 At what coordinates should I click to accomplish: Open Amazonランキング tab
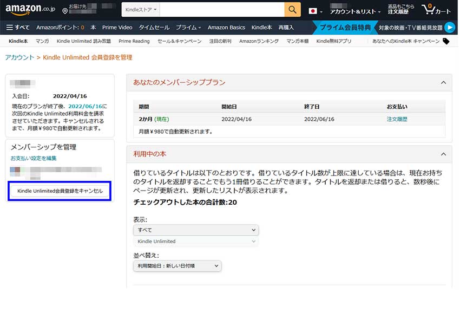[x=259, y=41]
